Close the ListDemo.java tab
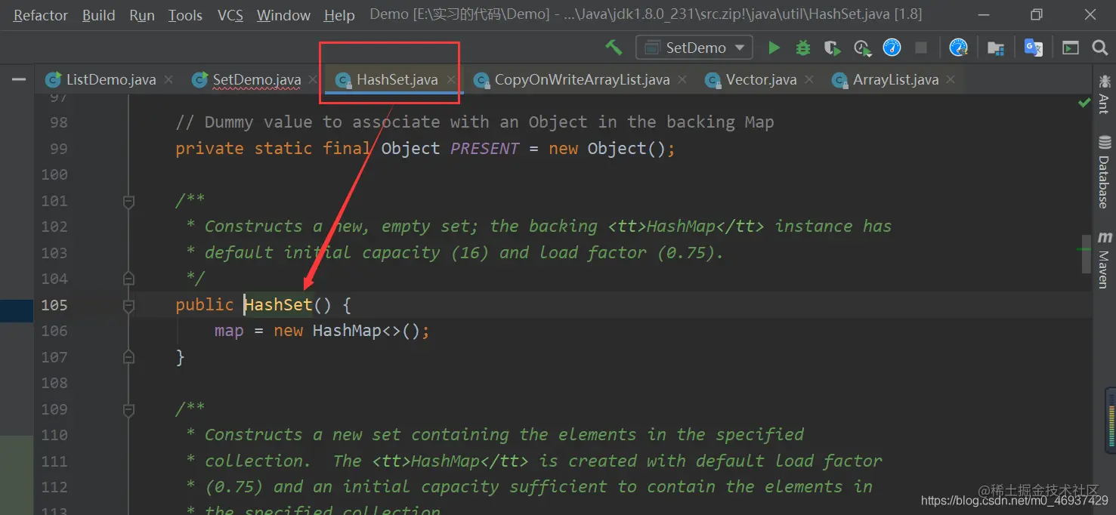Image resolution: width=1116 pixels, height=515 pixels. tap(168, 79)
